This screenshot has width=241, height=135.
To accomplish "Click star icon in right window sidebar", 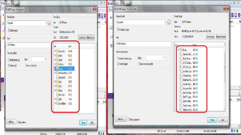I will 111,18.
